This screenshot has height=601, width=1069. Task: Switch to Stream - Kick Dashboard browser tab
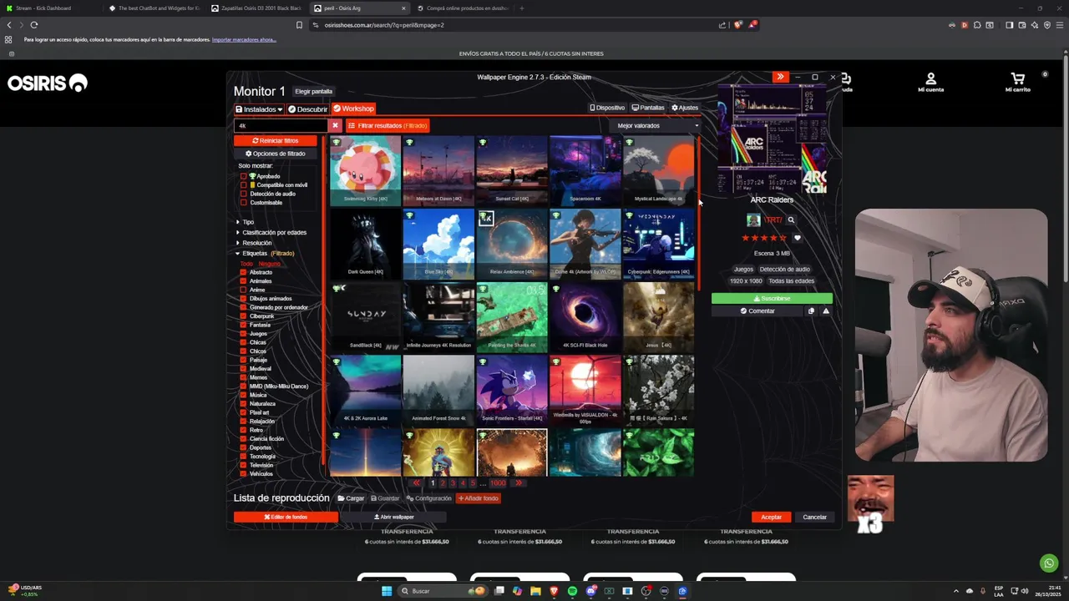pos(50,8)
